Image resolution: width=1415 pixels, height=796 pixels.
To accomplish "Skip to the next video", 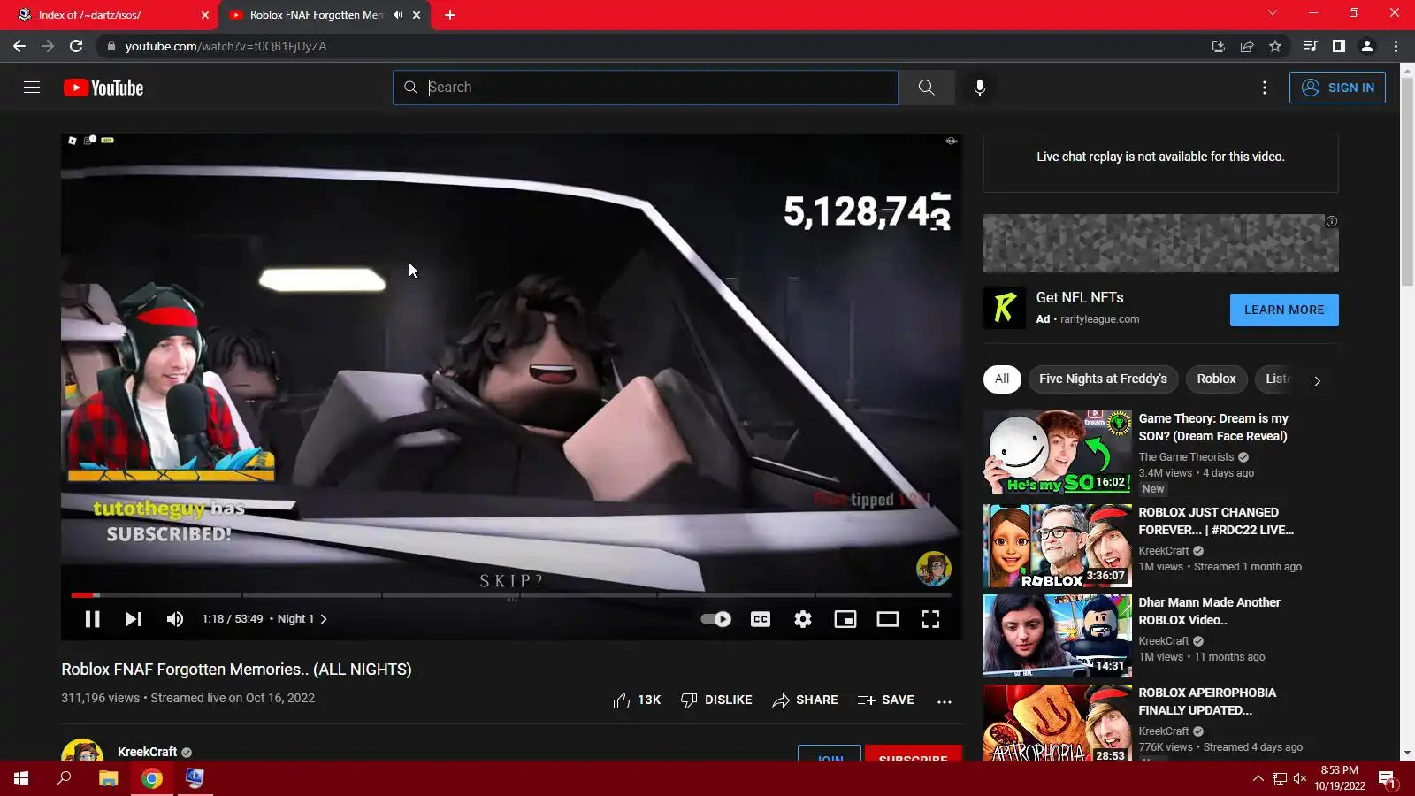I will coord(134,619).
